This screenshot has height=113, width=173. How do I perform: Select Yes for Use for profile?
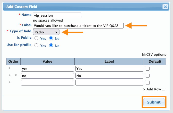pos(37,45)
